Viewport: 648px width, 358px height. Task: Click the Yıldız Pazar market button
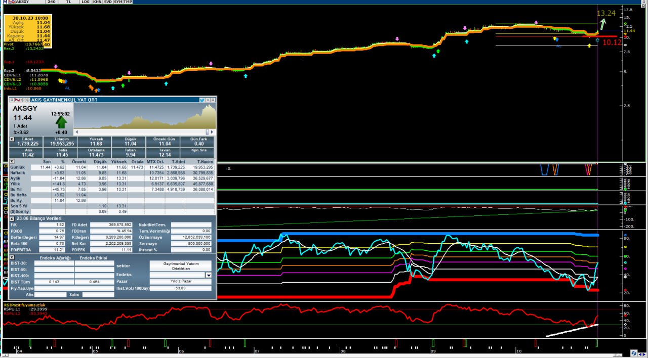(x=180, y=282)
